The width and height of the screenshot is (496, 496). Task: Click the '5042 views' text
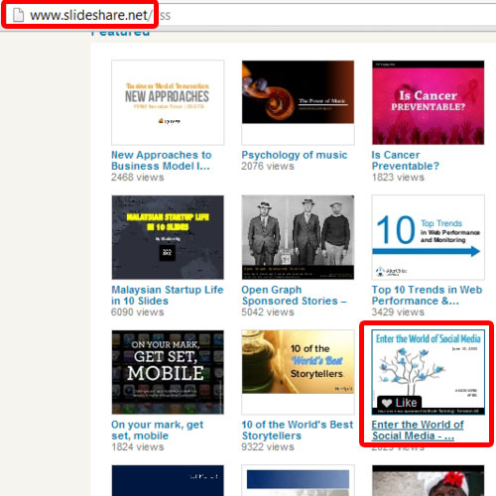pyautogui.click(x=268, y=312)
